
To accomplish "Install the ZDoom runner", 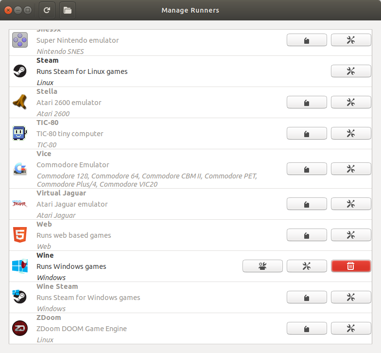I will point(307,329).
